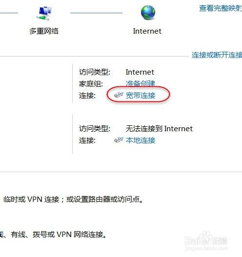This screenshot has height=257, width=242.
Task: Select the Internet label under the globe
Action: [x=147, y=31]
